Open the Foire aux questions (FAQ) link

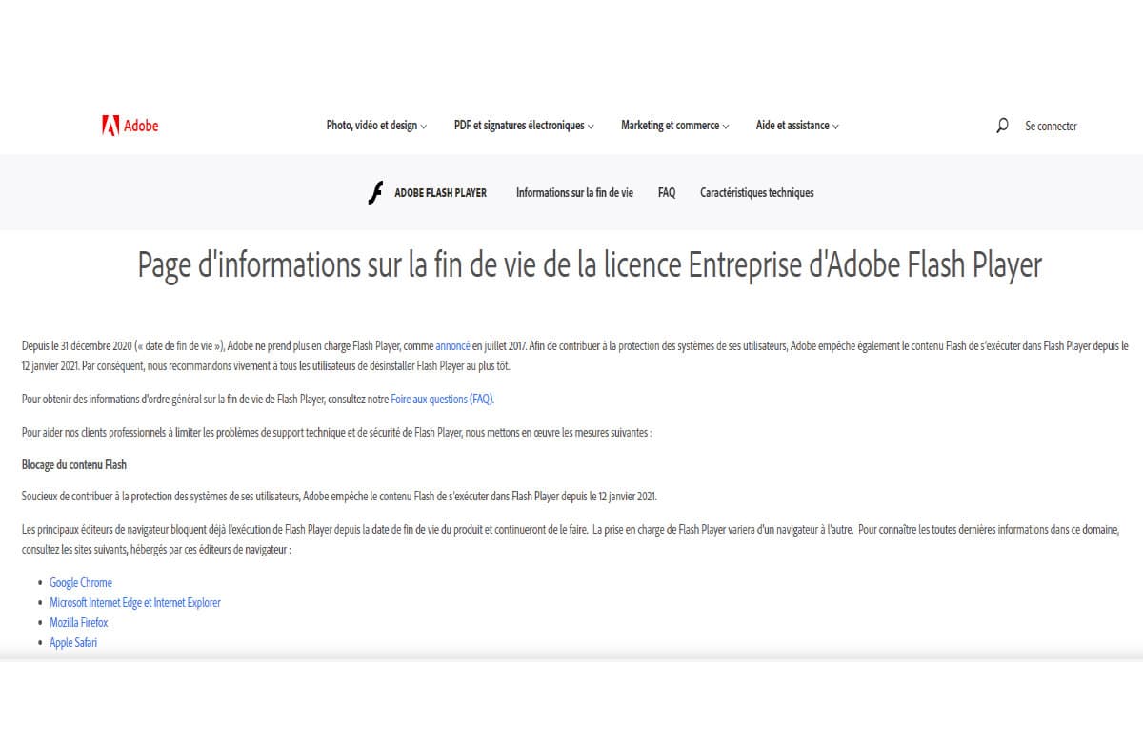tap(439, 399)
